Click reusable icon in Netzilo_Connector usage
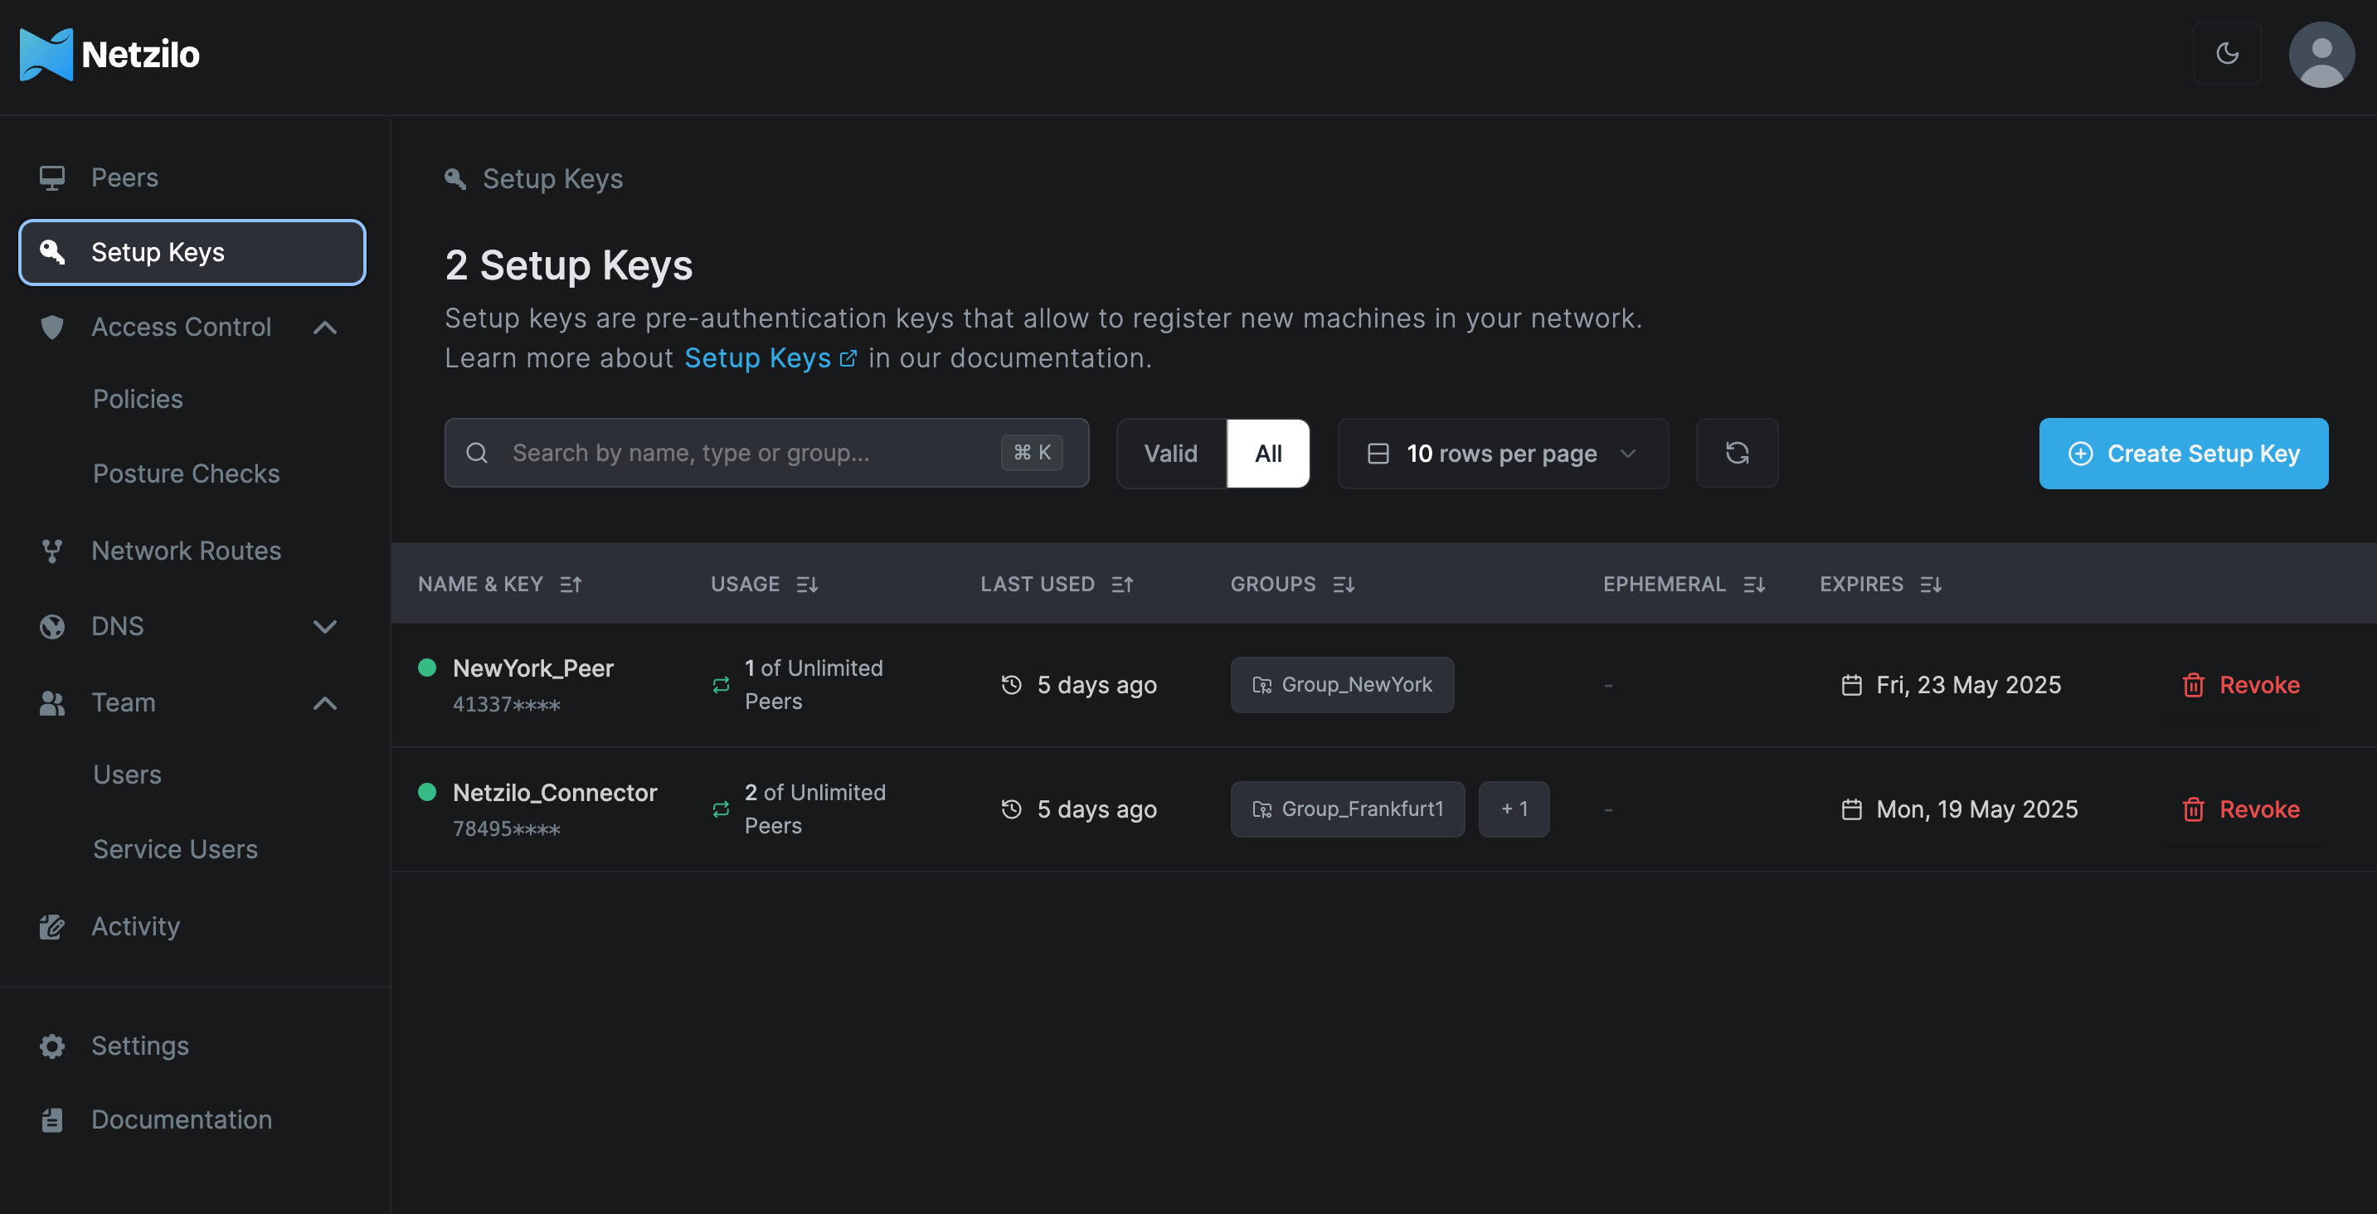The height and width of the screenshot is (1214, 2377). point(721,809)
